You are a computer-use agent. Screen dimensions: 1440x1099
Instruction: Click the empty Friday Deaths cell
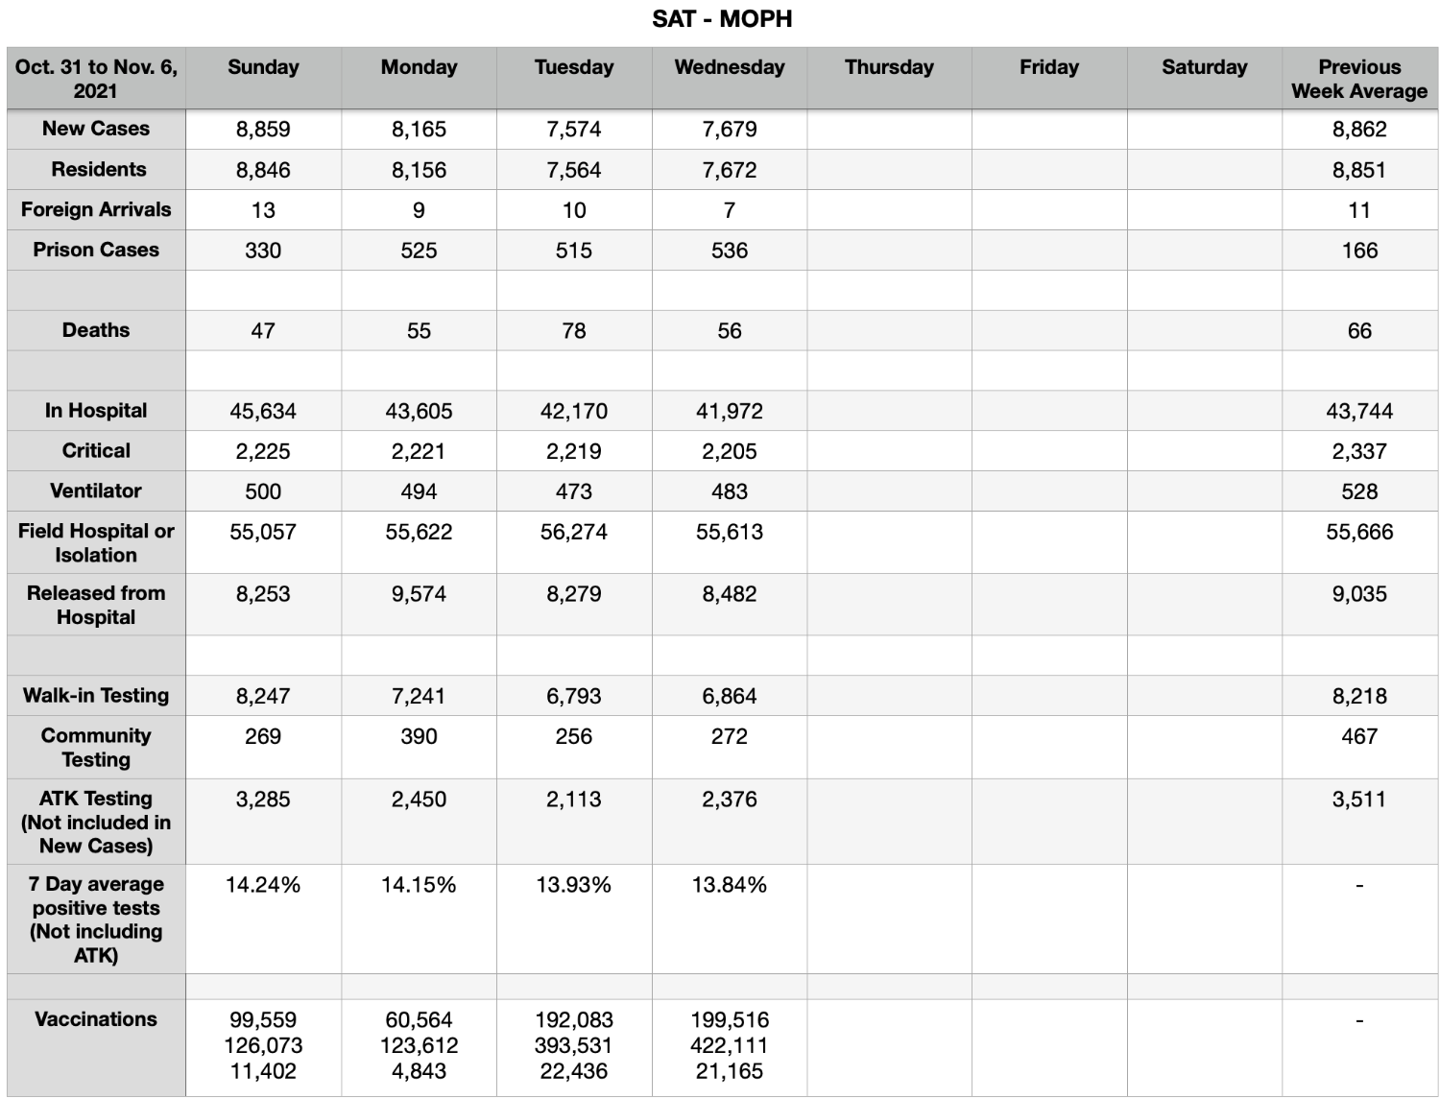tap(1049, 331)
